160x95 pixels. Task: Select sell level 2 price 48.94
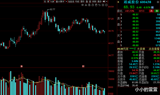135,25
